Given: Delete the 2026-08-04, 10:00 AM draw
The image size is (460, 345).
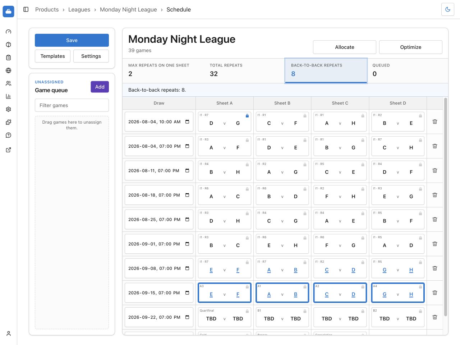Looking at the screenshot, I should pyautogui.click(x=435, y=122).
